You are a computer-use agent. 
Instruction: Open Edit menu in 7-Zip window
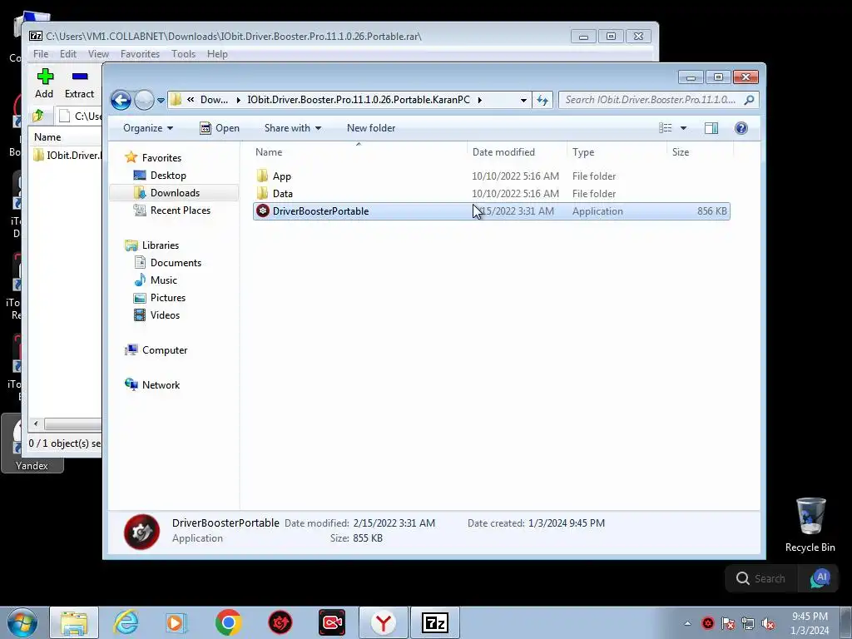pyautogui.click(x=68, y=54)
